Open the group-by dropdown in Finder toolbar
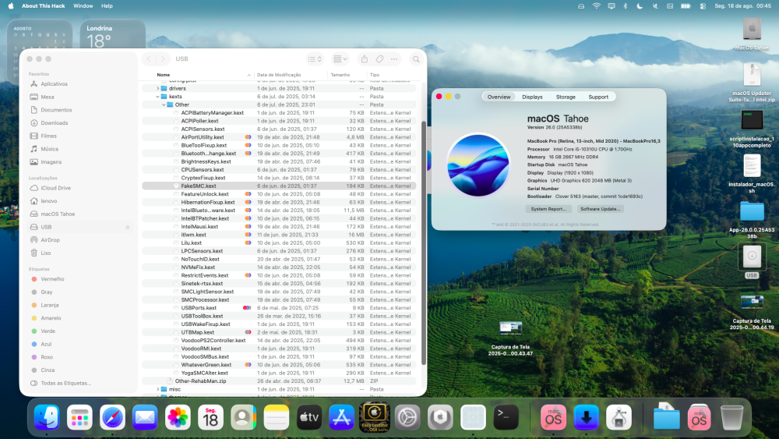 340,58
